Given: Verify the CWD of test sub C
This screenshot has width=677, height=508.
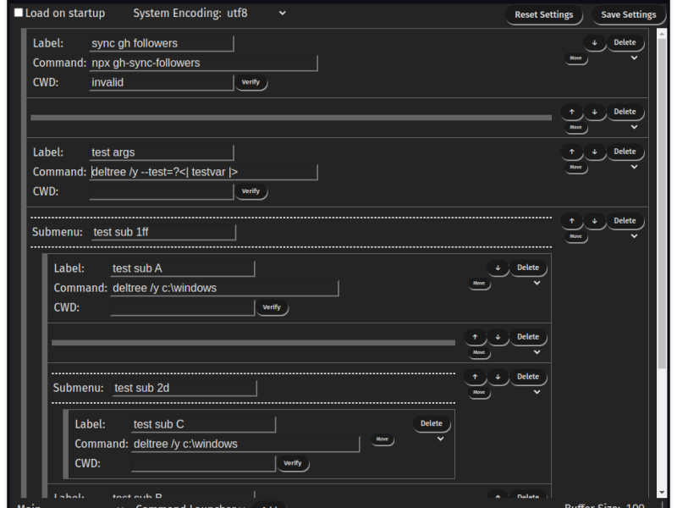Looking at the screenshot, I should pyautogui.click(x=293, y=463).
